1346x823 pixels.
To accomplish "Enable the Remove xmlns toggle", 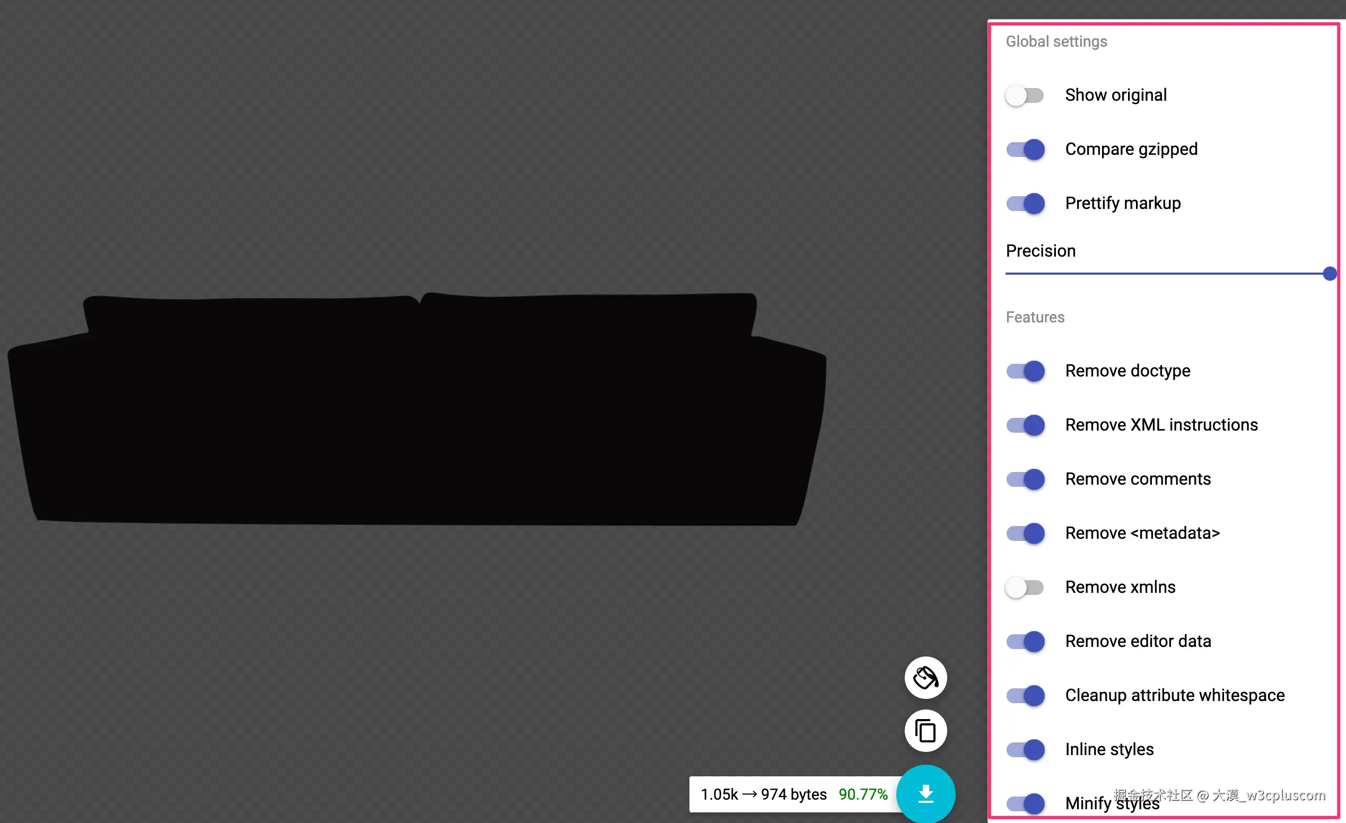I will [x=1025, y=588].
